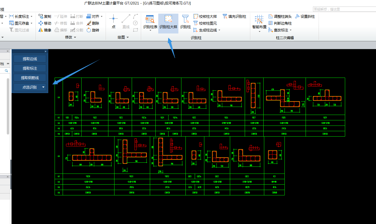Screen dimensions: 376x224
Task: Click 校核柱大样 check column detail
Action: click(x=205, y=17)
